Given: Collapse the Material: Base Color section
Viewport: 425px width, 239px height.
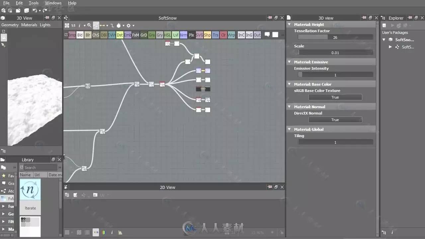Looking at the screenshot, I should (x=289, y=84).
